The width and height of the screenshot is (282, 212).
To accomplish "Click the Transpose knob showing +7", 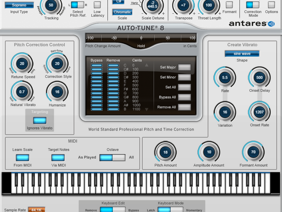I will [183, 5].
